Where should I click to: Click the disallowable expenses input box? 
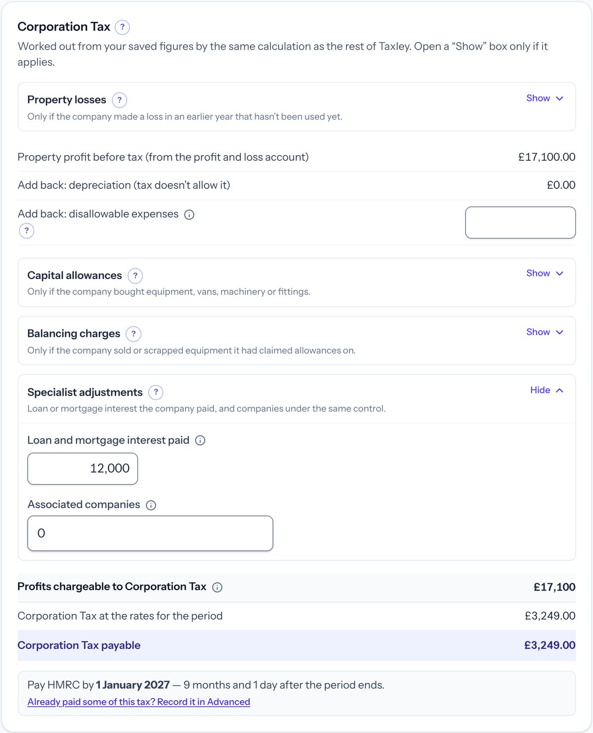point(520,223)
